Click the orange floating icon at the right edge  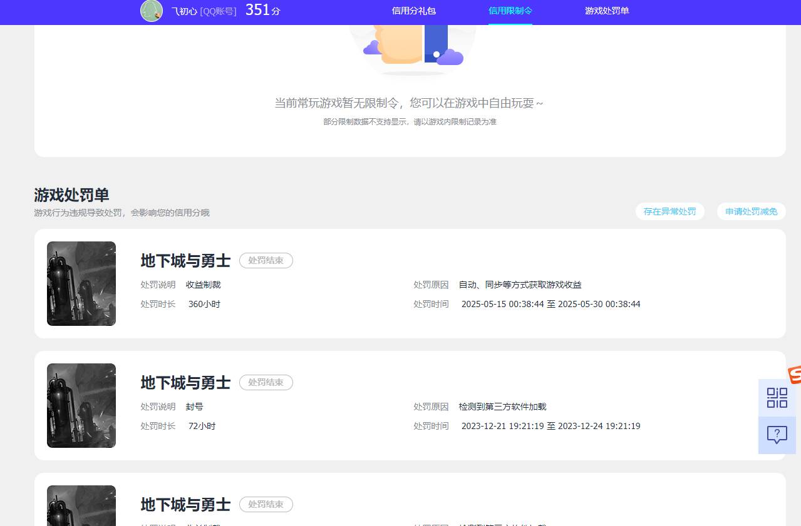[x=795, y=375]
